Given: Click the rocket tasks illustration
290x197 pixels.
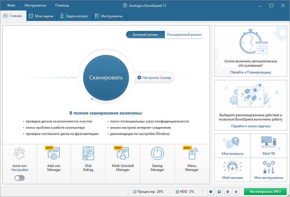Looking at the screenshot, I should click(x=251, y=96).
